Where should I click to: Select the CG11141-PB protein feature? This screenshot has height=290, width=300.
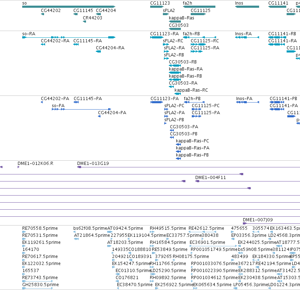(277, 102)
